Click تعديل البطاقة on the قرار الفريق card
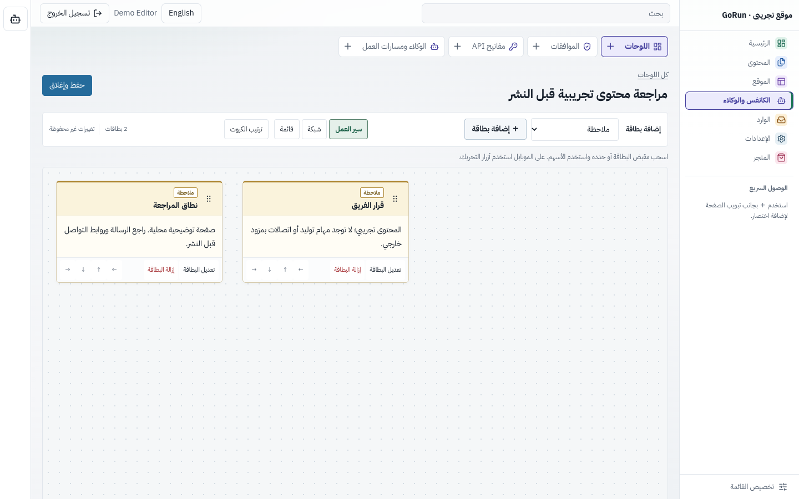799x499 pixels. (386, 269)
